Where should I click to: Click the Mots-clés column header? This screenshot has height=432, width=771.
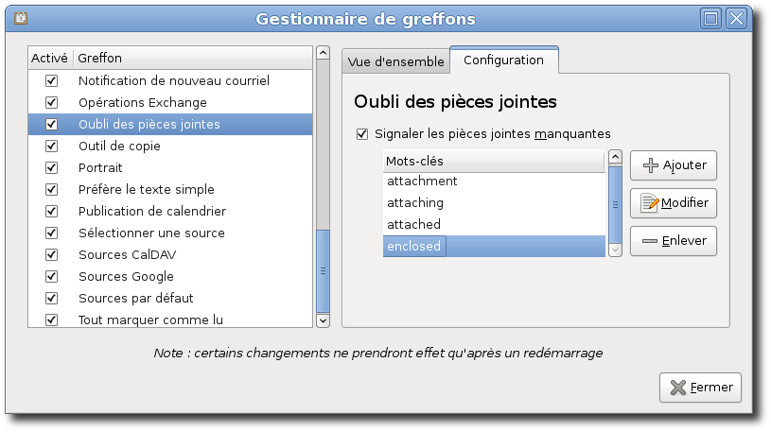pyautogui.click(x=494, y=162)
